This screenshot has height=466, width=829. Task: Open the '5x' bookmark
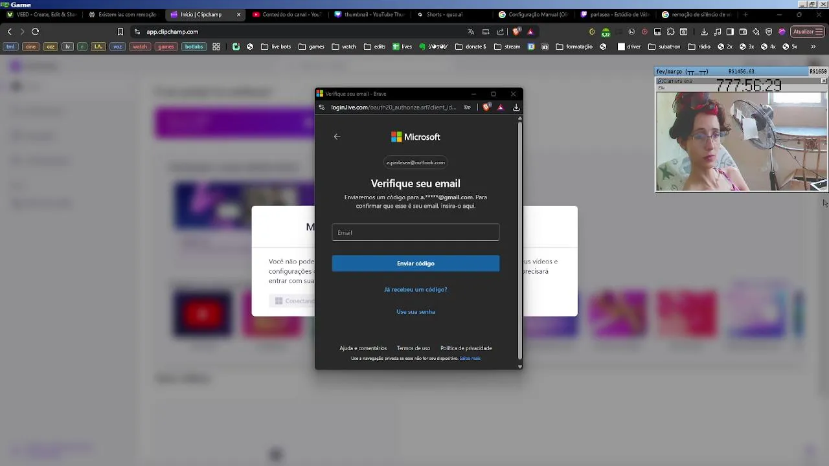(789, 47)
